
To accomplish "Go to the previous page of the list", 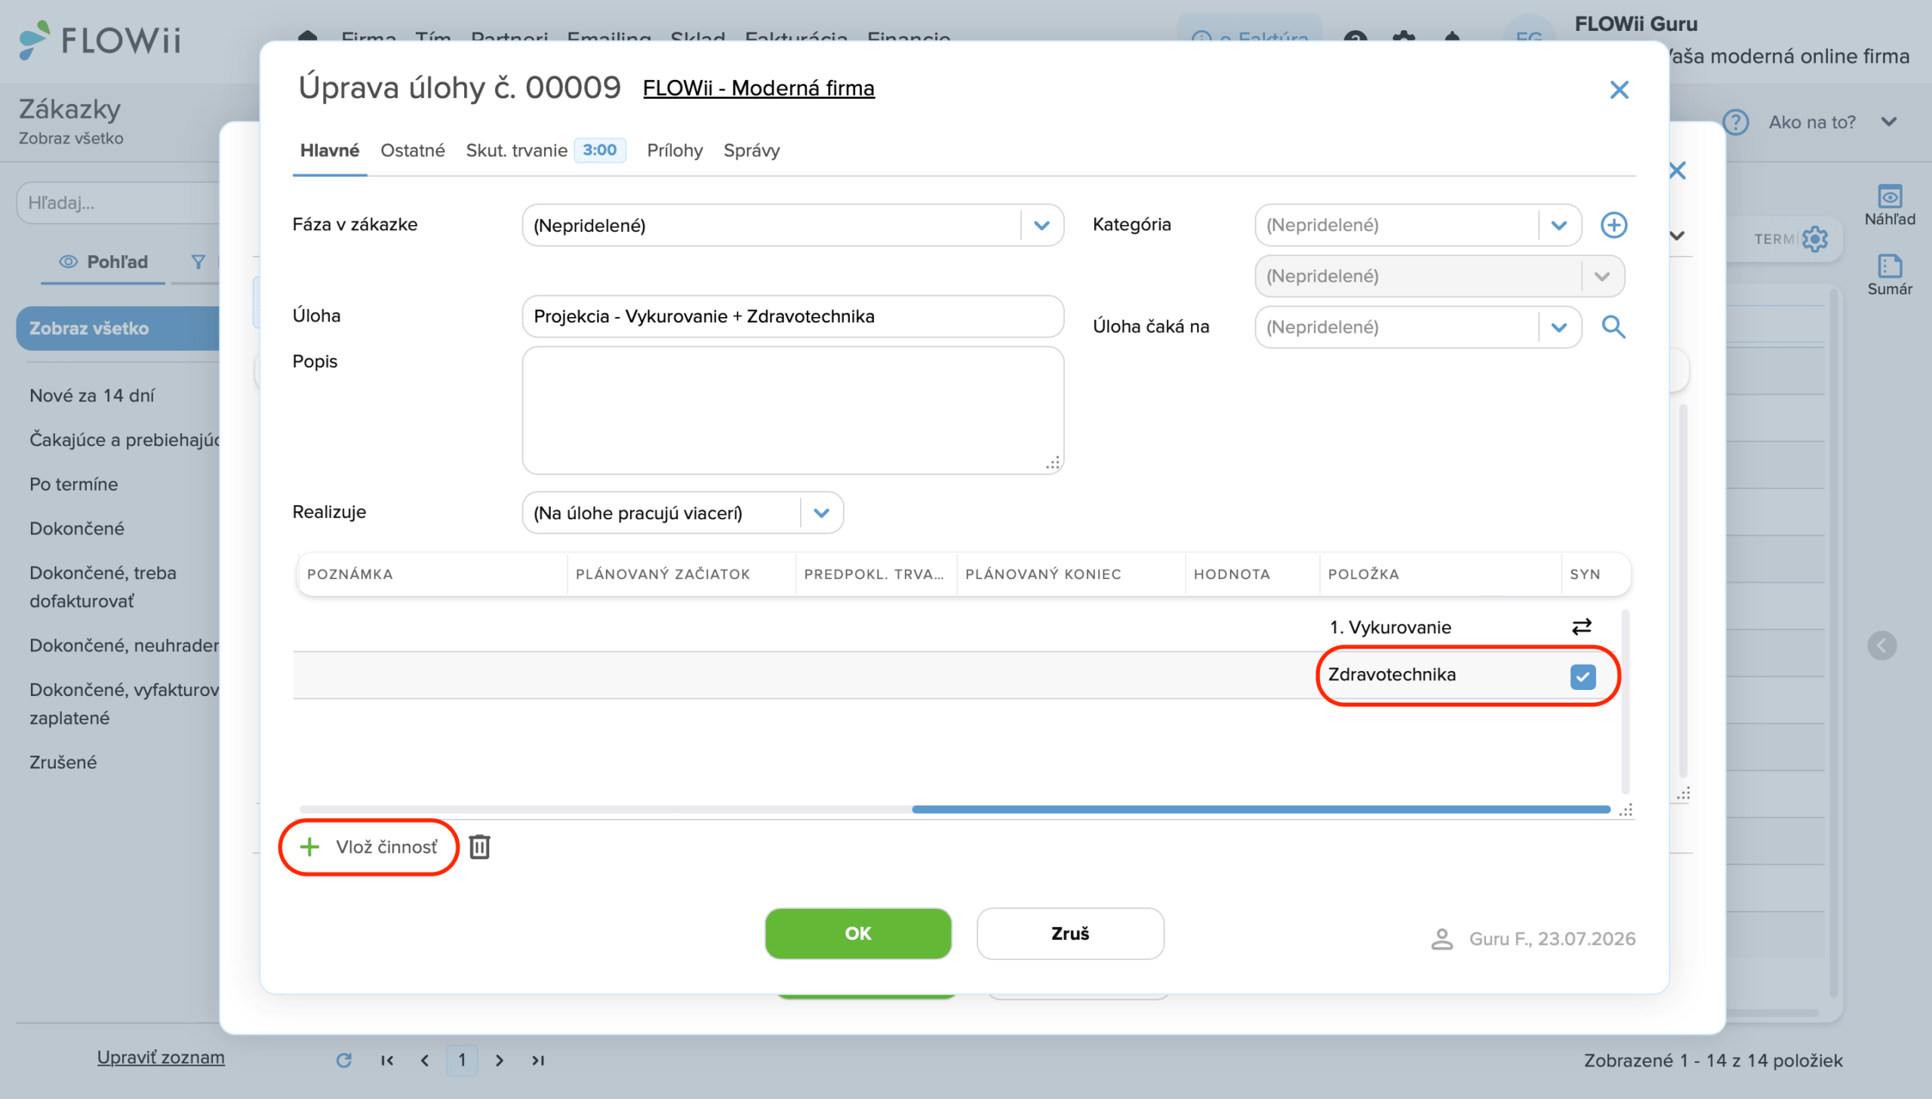I will 425,1061.
